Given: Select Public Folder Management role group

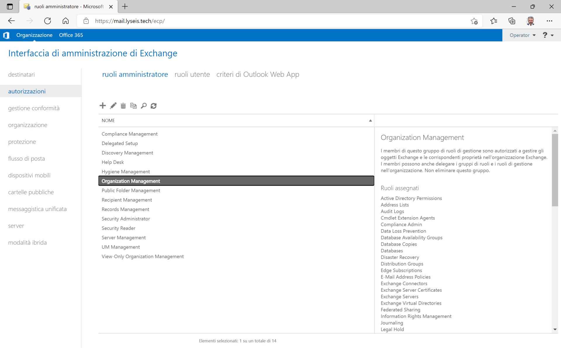Looking at the screenshot, I should pos(236,191).
